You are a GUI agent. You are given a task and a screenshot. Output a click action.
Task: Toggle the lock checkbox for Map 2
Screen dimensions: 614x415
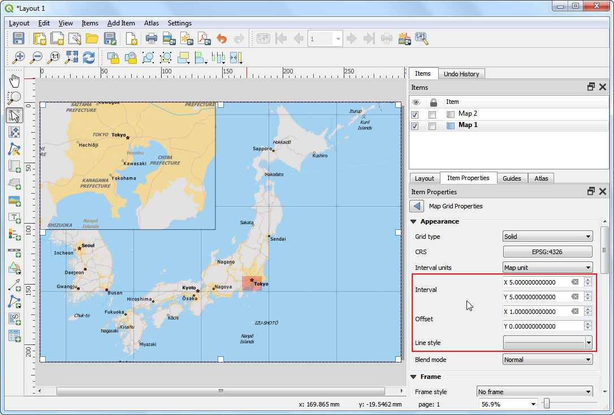(x=433, y=114)
